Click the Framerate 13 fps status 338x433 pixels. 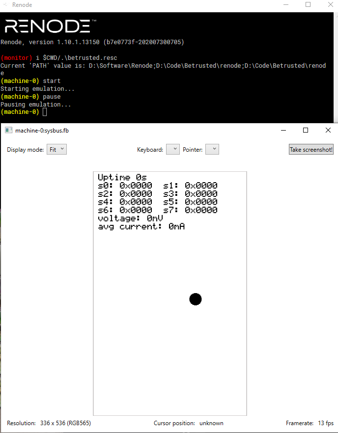[x=310, y=423]
